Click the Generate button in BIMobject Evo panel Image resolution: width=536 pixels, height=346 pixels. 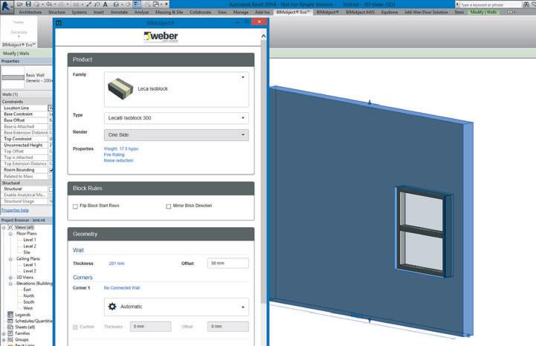(x=19, y=32)
